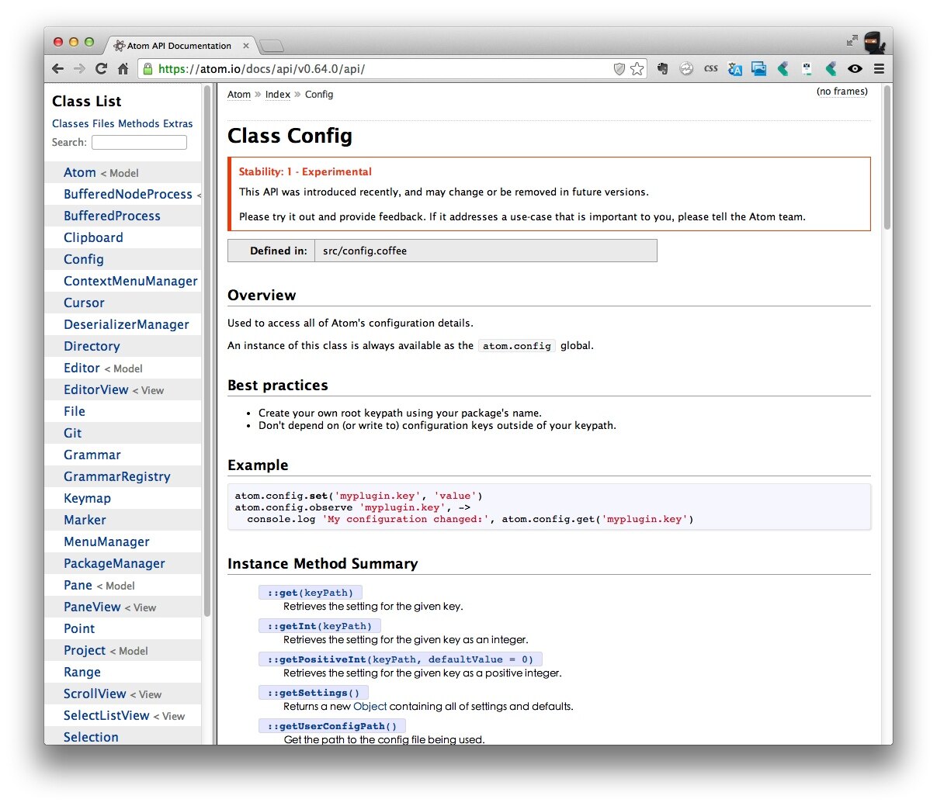Open the Marker class entry
Screen dimensions: 937x806
pos(85,520)
